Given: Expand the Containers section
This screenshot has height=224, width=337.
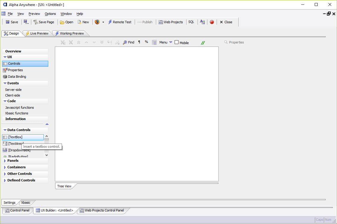Looking at the screenshot, I should coord(5,167).
